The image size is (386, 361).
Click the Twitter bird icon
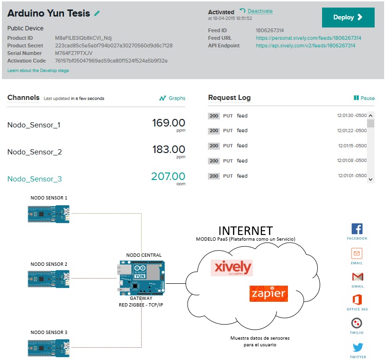pyautogui.click(x=358, y=347)
